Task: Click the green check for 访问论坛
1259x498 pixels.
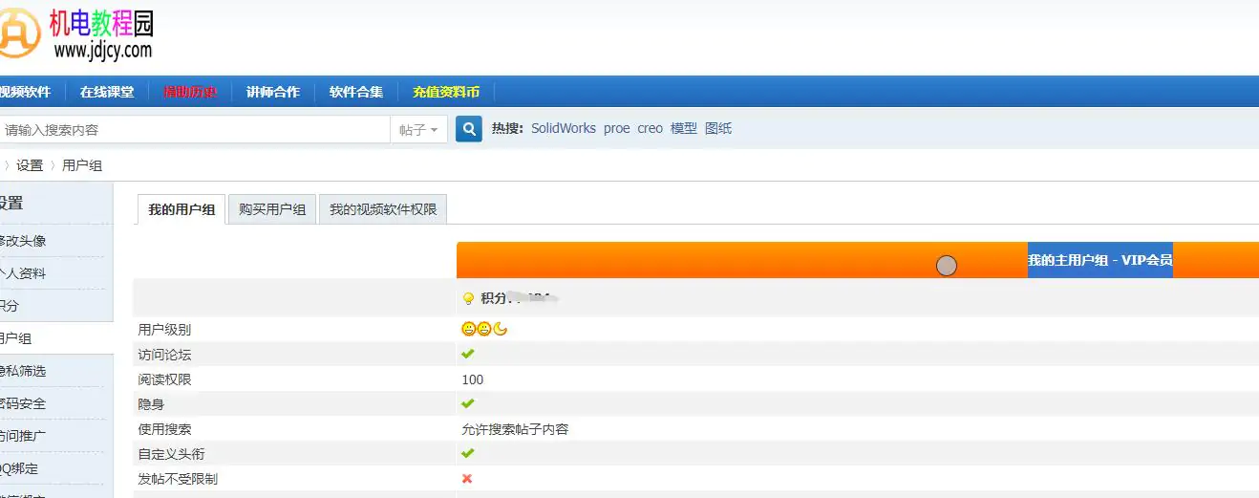Action: 468,354
